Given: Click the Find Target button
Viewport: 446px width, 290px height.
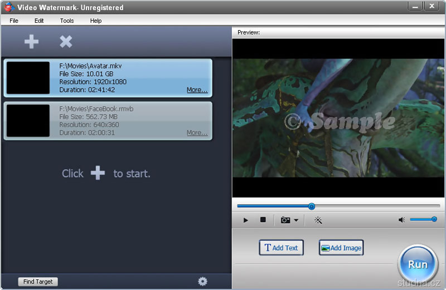Looking at the screenshot, I should [x=38, y=282].
